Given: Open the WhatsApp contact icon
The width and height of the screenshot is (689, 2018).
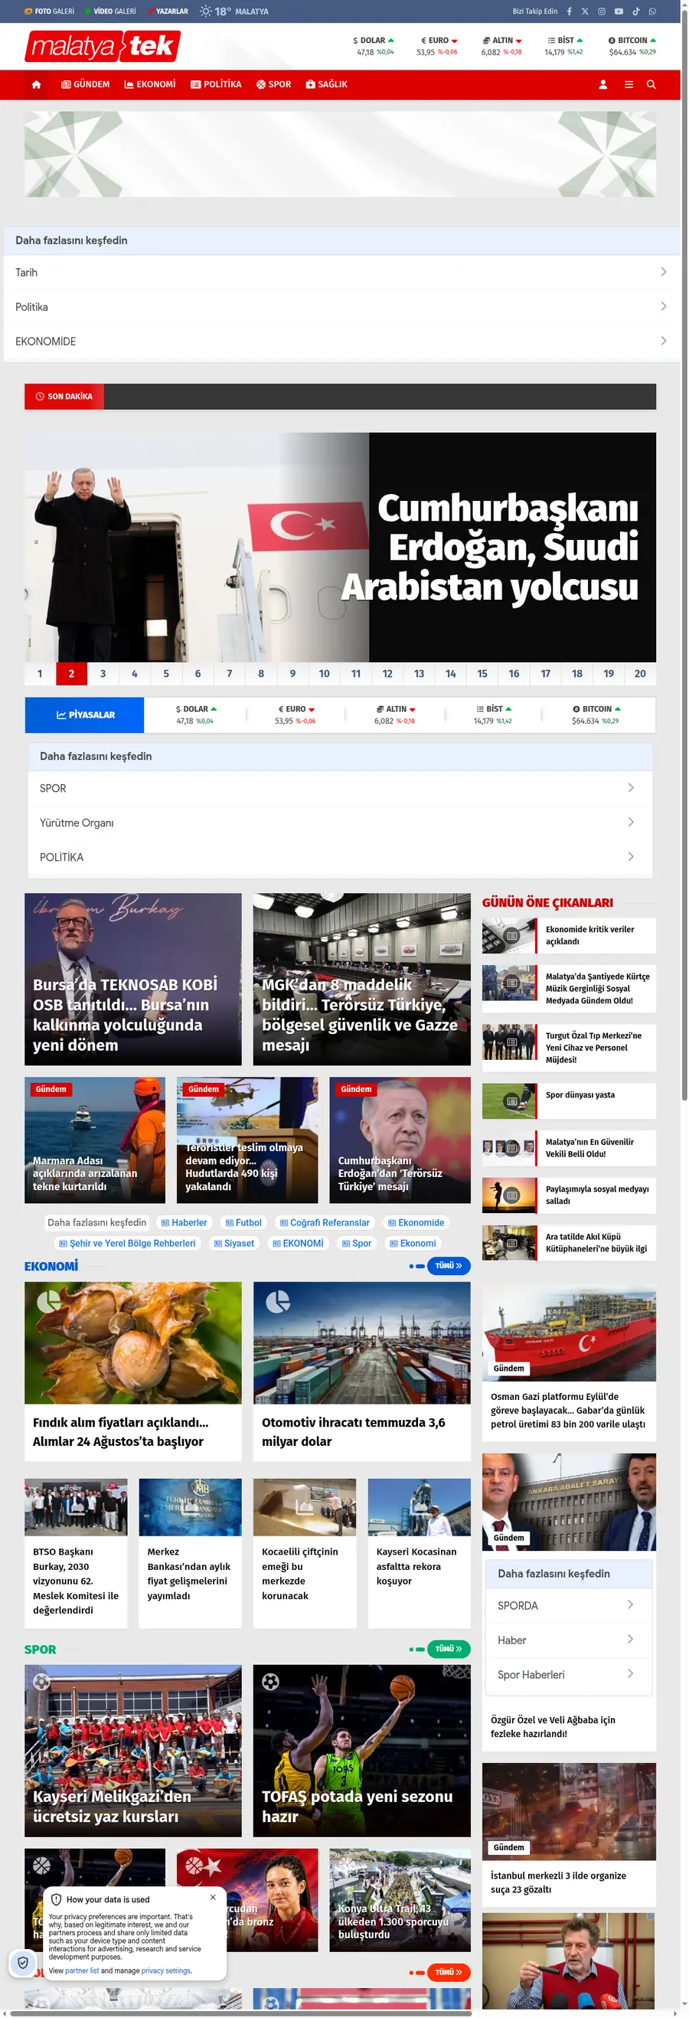Looking at the screenshot, I should 652,11.
